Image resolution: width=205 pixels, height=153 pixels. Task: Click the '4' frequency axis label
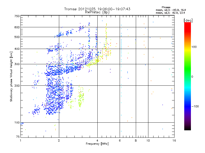point(97,141)
